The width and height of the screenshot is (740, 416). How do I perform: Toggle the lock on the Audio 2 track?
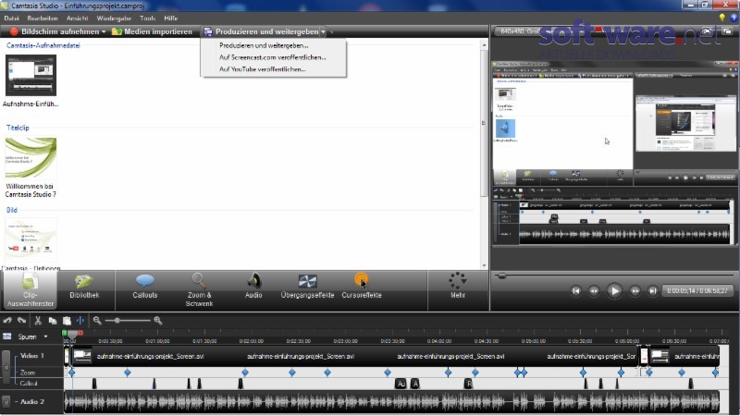coord(6,402)
